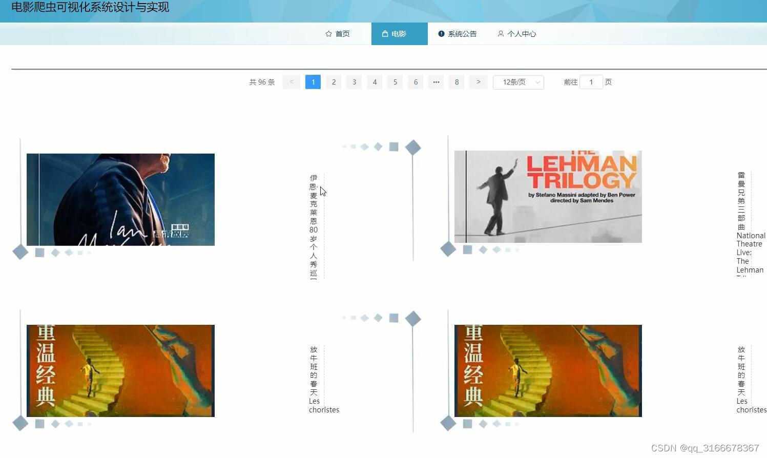This screenshot has width=767, height=458.
Task: Click the 共 96 条 total count text
Action: coord(262,82)
